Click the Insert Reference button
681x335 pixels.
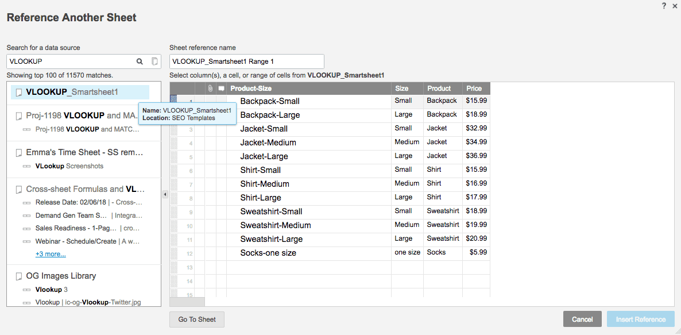(640, 319)
